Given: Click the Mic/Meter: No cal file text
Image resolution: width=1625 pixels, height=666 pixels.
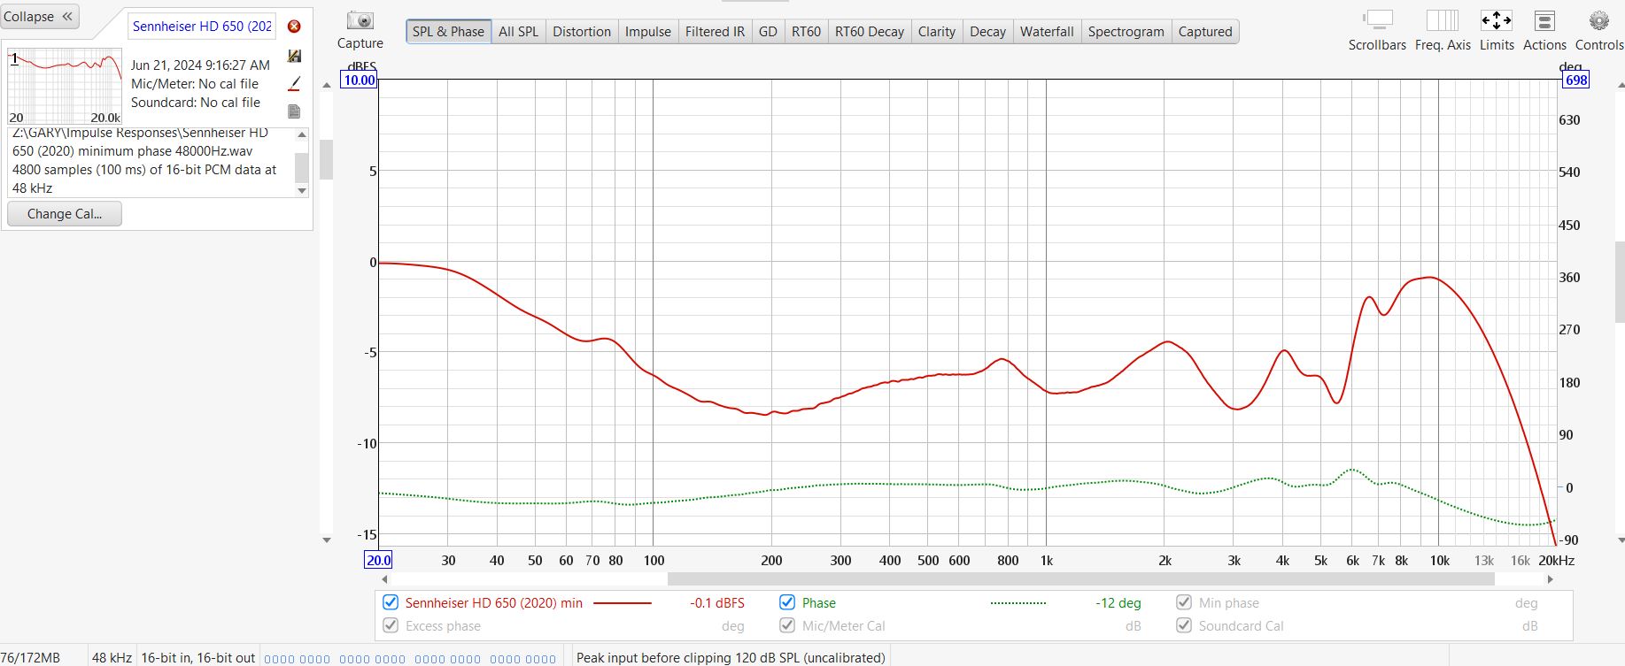Looking at the screenshot, I should click(195, 84).
